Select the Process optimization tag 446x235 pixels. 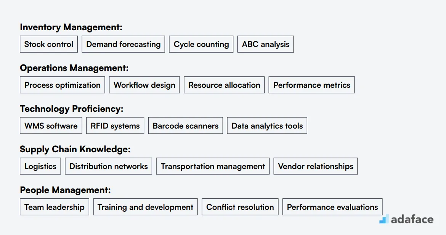[x=62, y=85]
